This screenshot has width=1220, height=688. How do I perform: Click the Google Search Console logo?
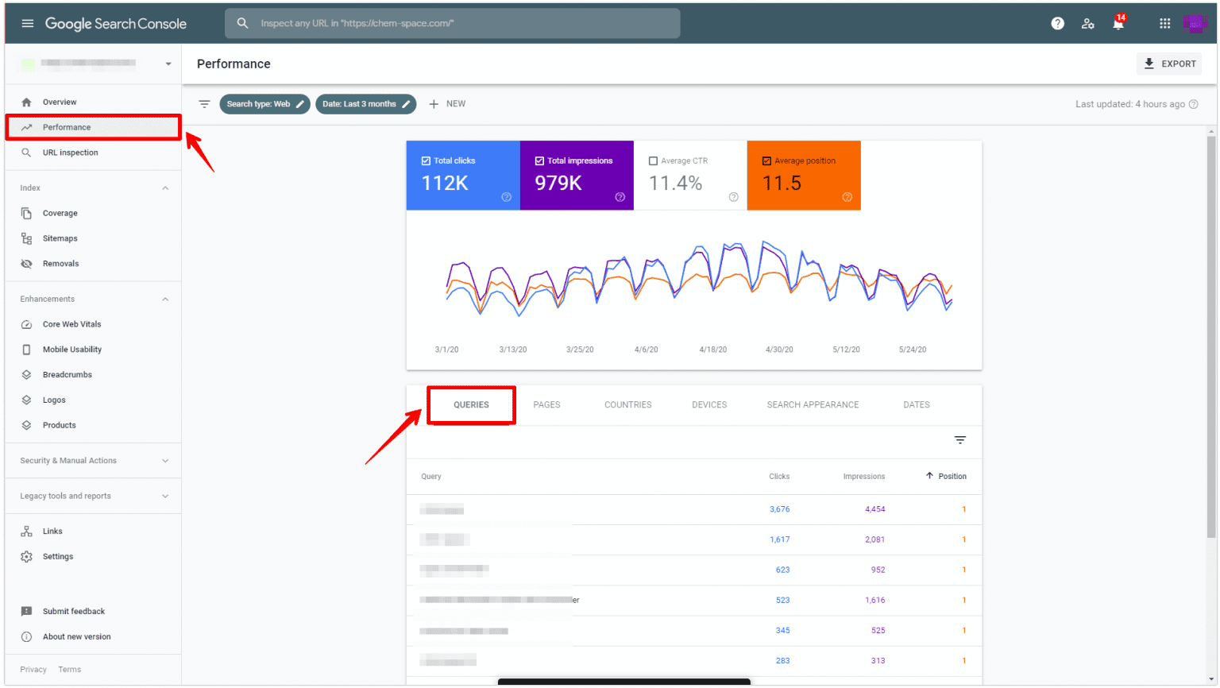point(116,24)
